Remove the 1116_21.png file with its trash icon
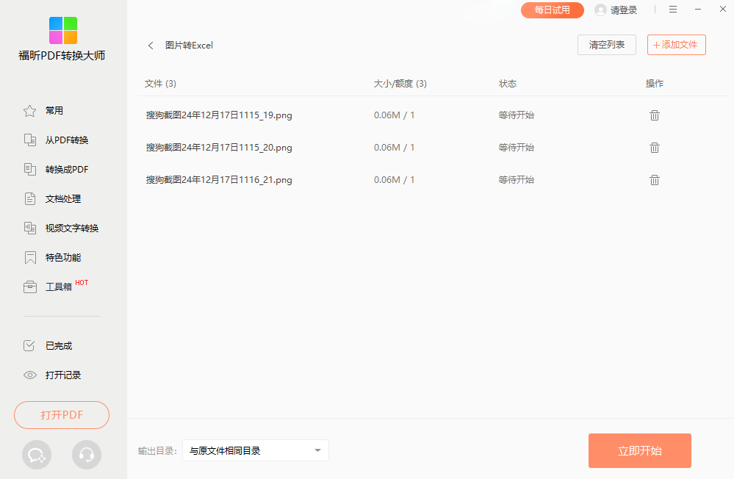This screenshot has width=734, height=479. [x=654, y=180]
